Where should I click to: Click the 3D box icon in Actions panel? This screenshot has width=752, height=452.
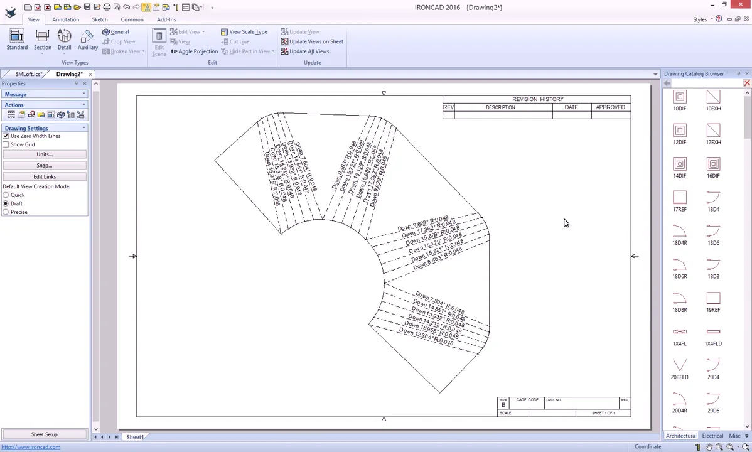click(61, 115)
